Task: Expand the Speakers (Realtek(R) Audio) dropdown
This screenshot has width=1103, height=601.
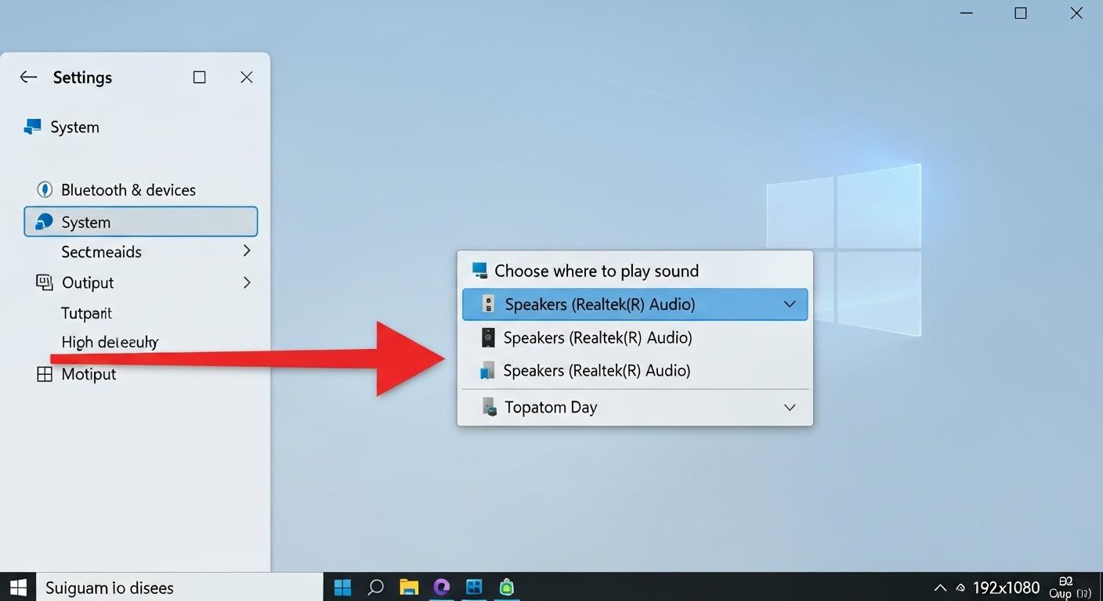Action: click(790, 304)
